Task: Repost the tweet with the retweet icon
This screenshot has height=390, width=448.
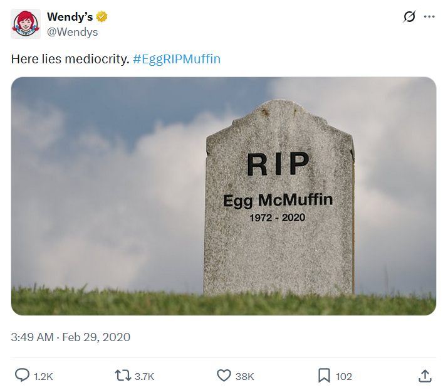Action: tap(123, 376)
